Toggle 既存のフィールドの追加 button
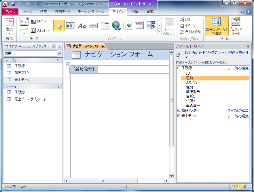 click(217, 26)
